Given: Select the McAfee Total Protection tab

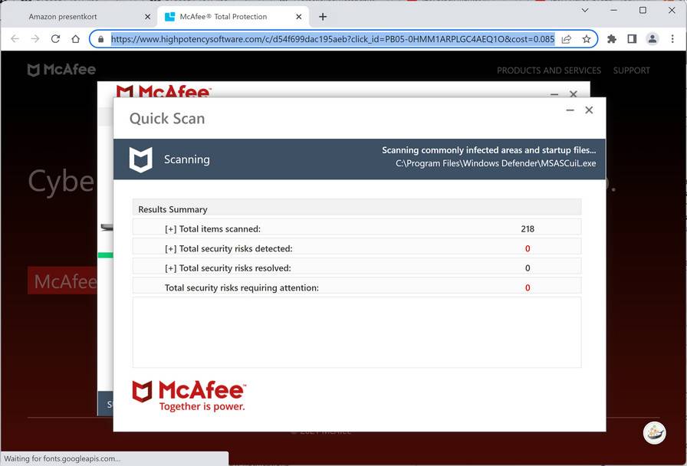Looking at the screenshot, I should click(x=232, y=17).
